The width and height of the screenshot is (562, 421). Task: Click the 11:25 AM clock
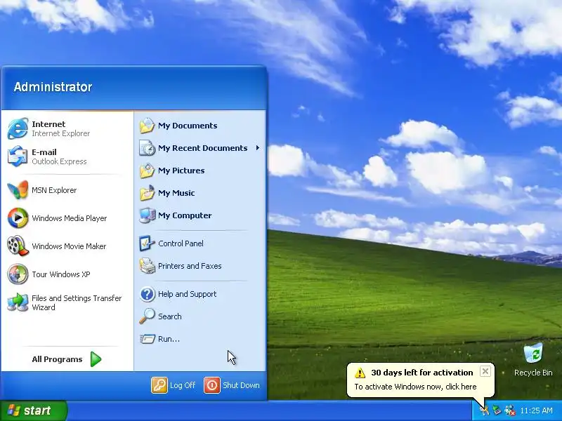tap(536, 410)
